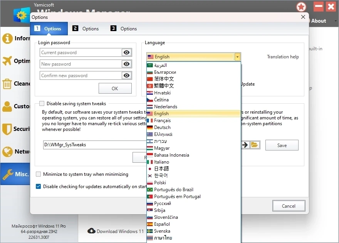Choose Thai ภาษาไทย in the language list
The height and width of the screenshot is (243, 339).
[194, 238]
